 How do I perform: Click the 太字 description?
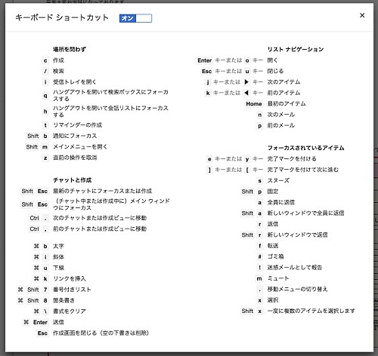click(58, 246)
